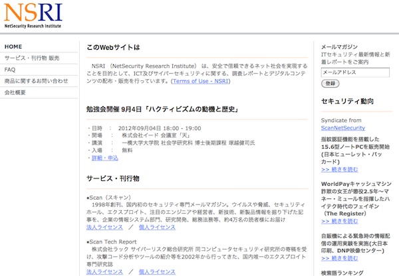Click 続きを読む under the WorldPay article
The height and width of the screenshot is (276, 399).
click(344, 223)
